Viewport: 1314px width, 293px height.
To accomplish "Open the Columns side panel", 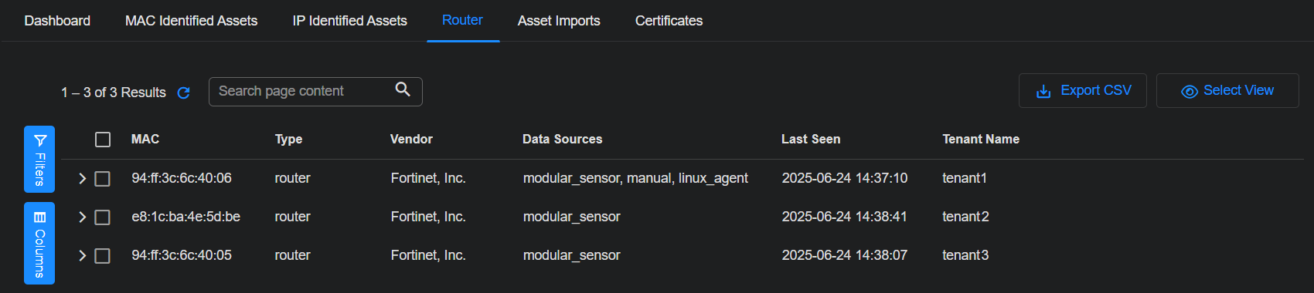I will (39, 243).
